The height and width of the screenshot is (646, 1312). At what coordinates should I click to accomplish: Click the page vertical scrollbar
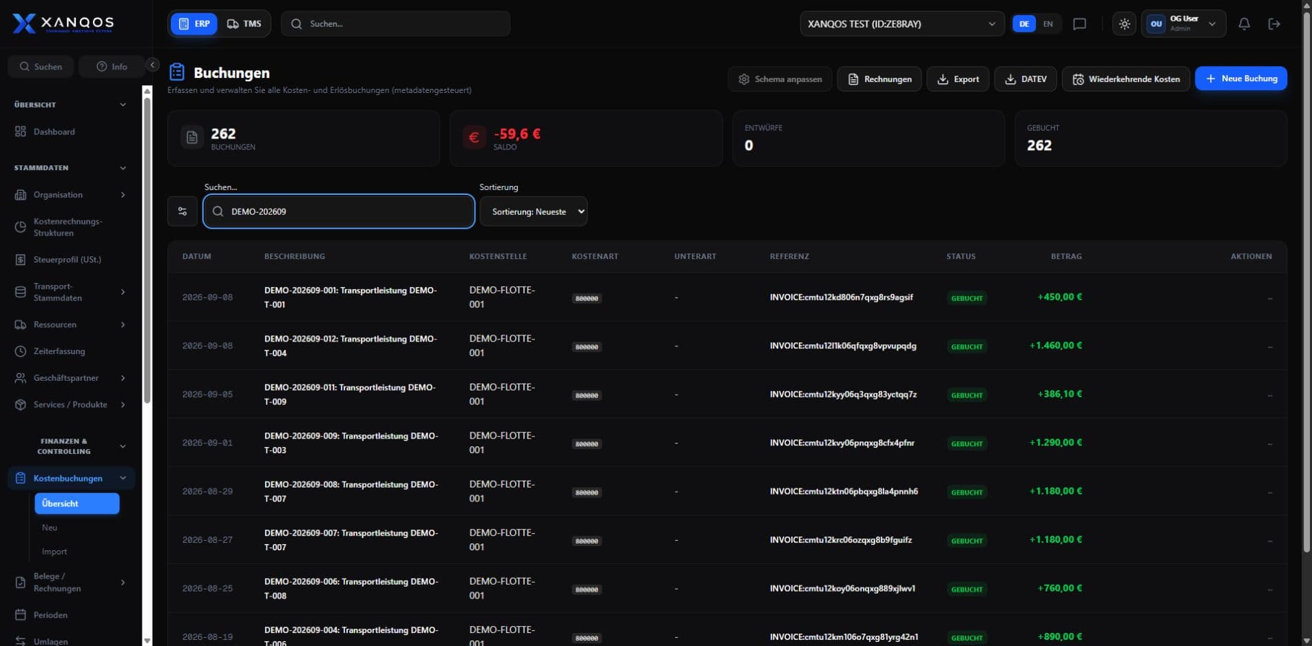[1306, 282]
